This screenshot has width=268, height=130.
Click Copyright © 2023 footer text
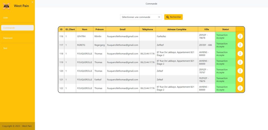tap(17, 126)
